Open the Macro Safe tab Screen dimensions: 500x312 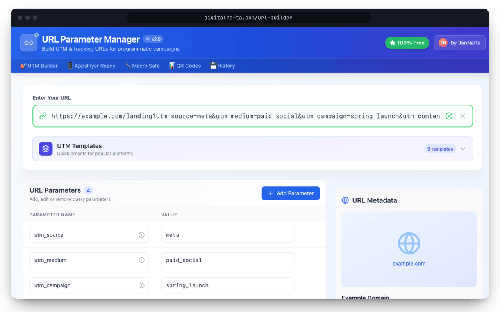point(142,66)
